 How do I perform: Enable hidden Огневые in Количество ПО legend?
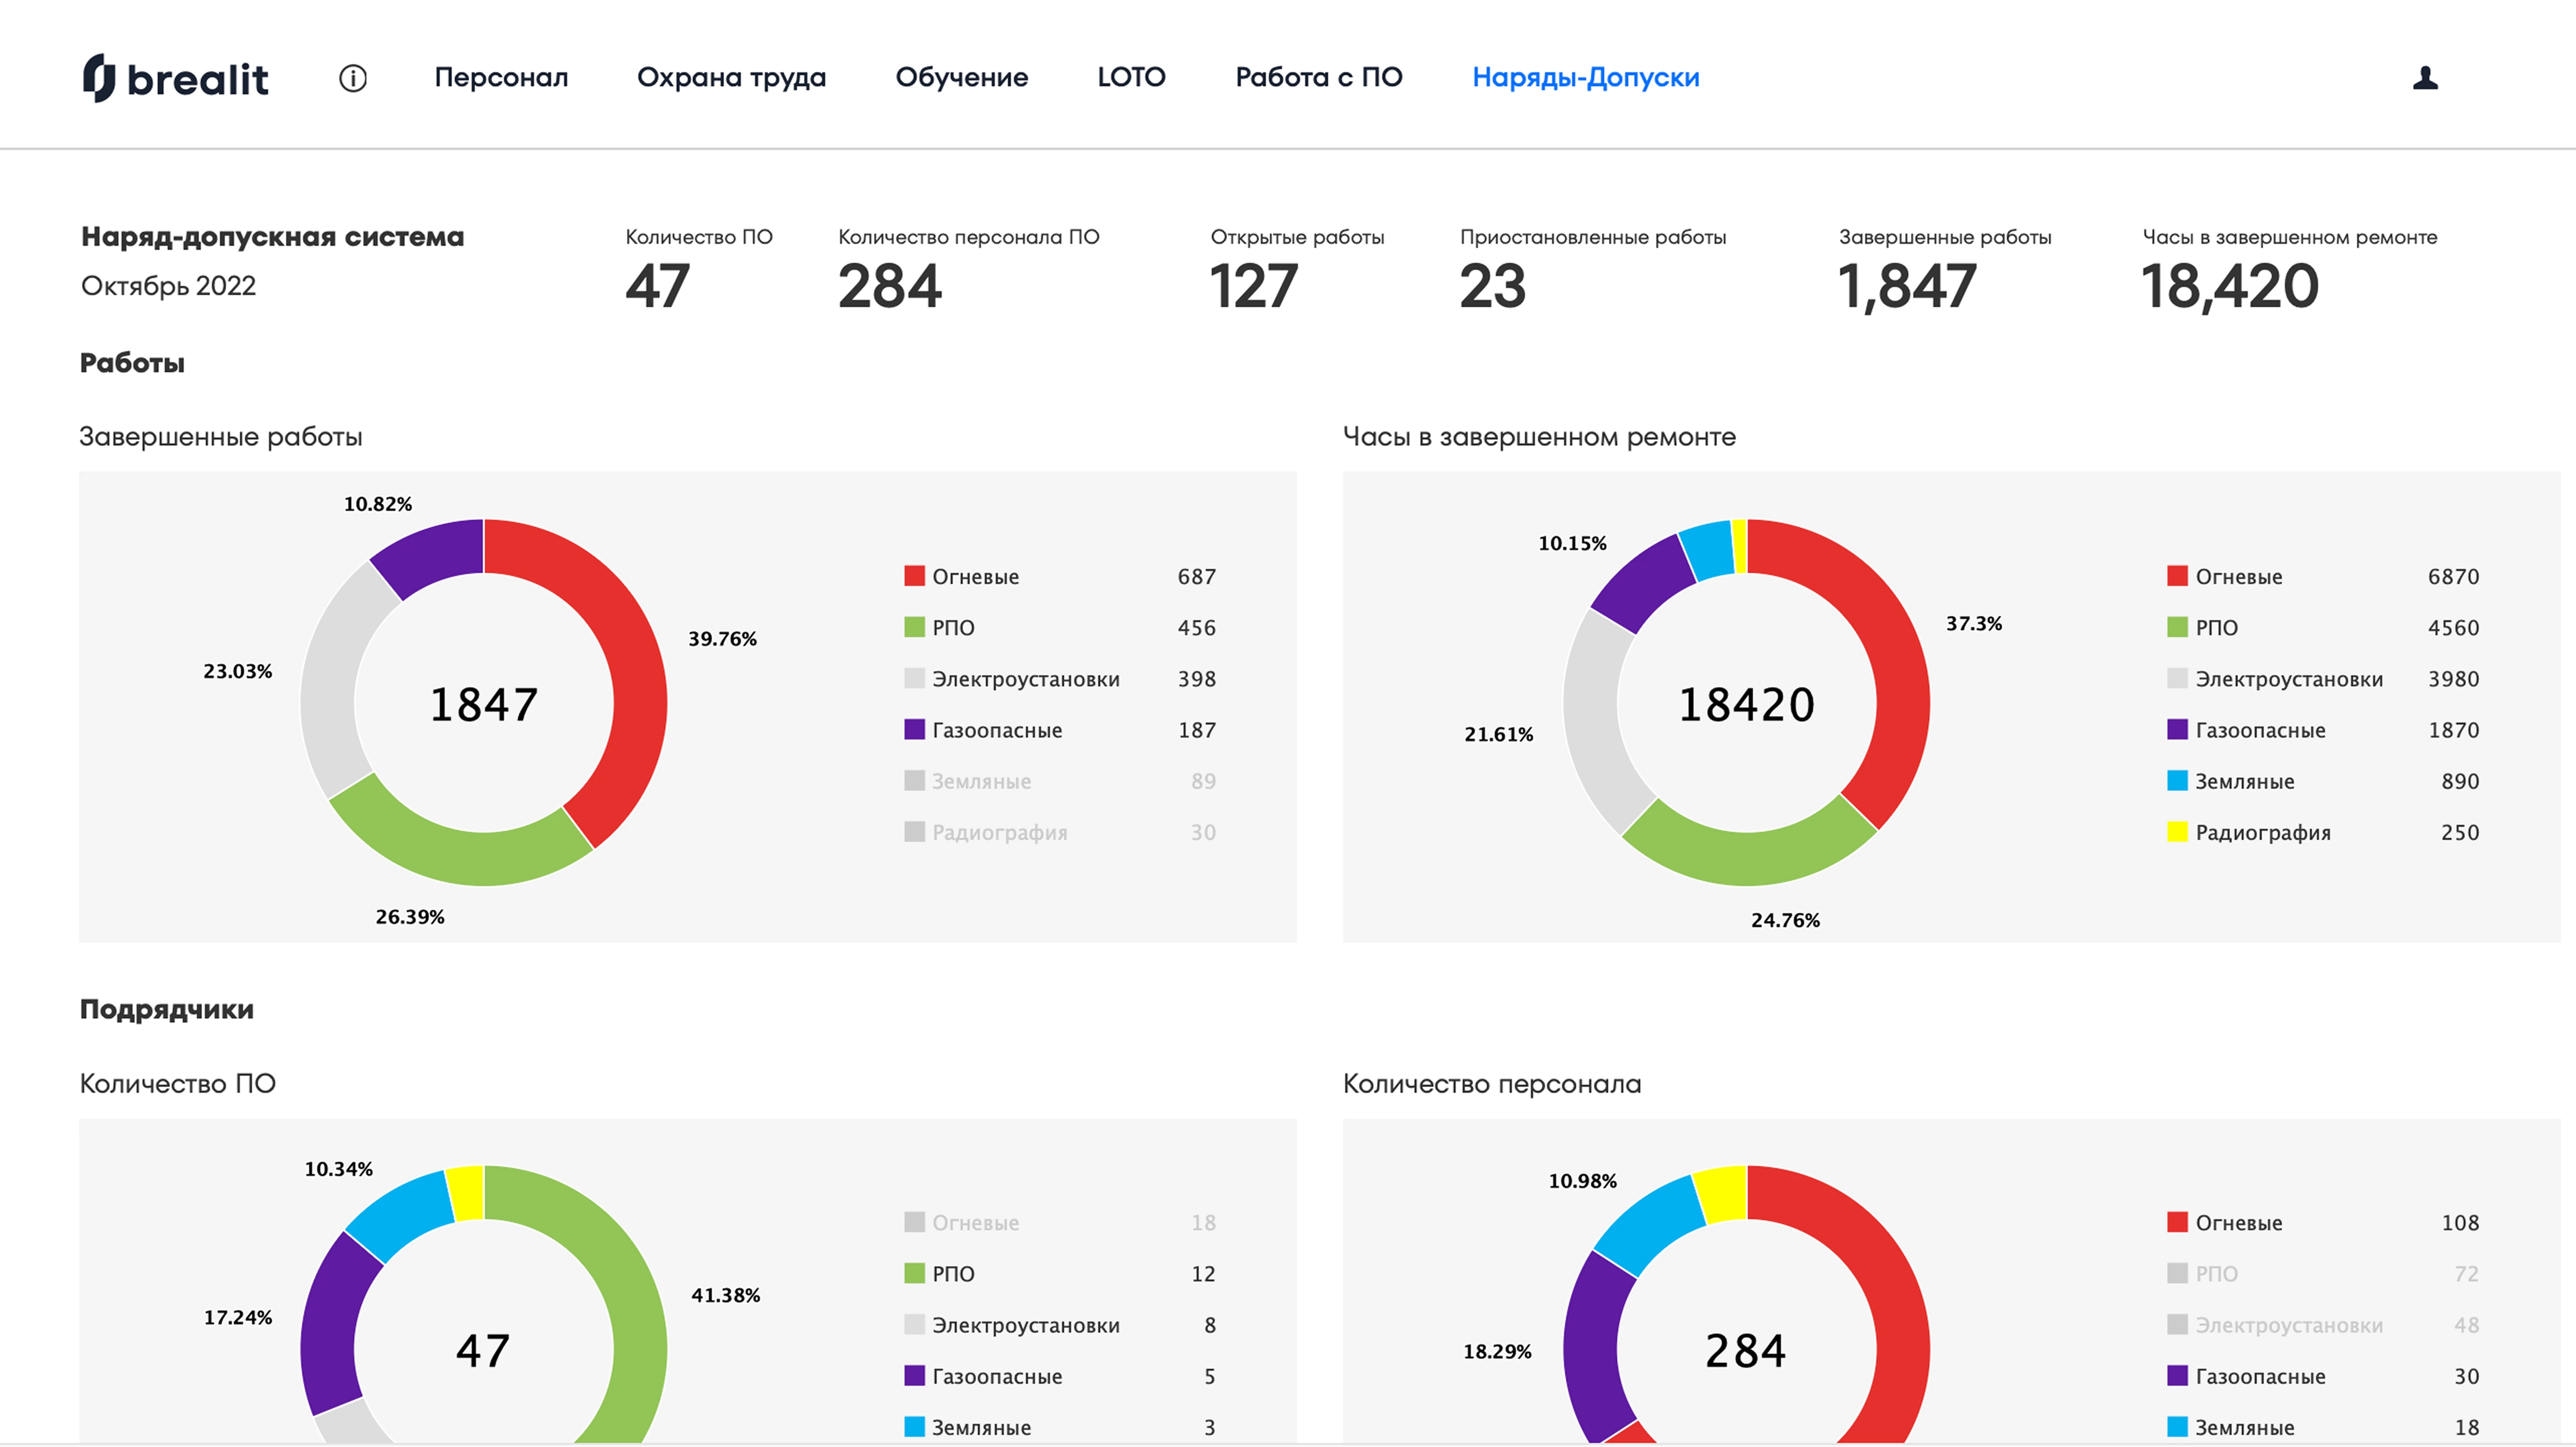[x=975, y=1223]
